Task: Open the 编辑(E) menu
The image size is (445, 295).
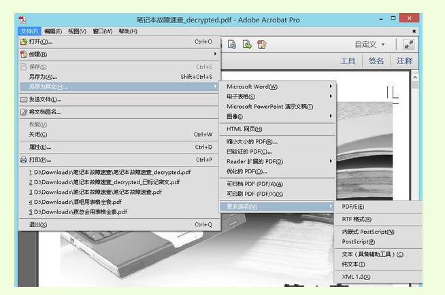Action: [53, 31]
